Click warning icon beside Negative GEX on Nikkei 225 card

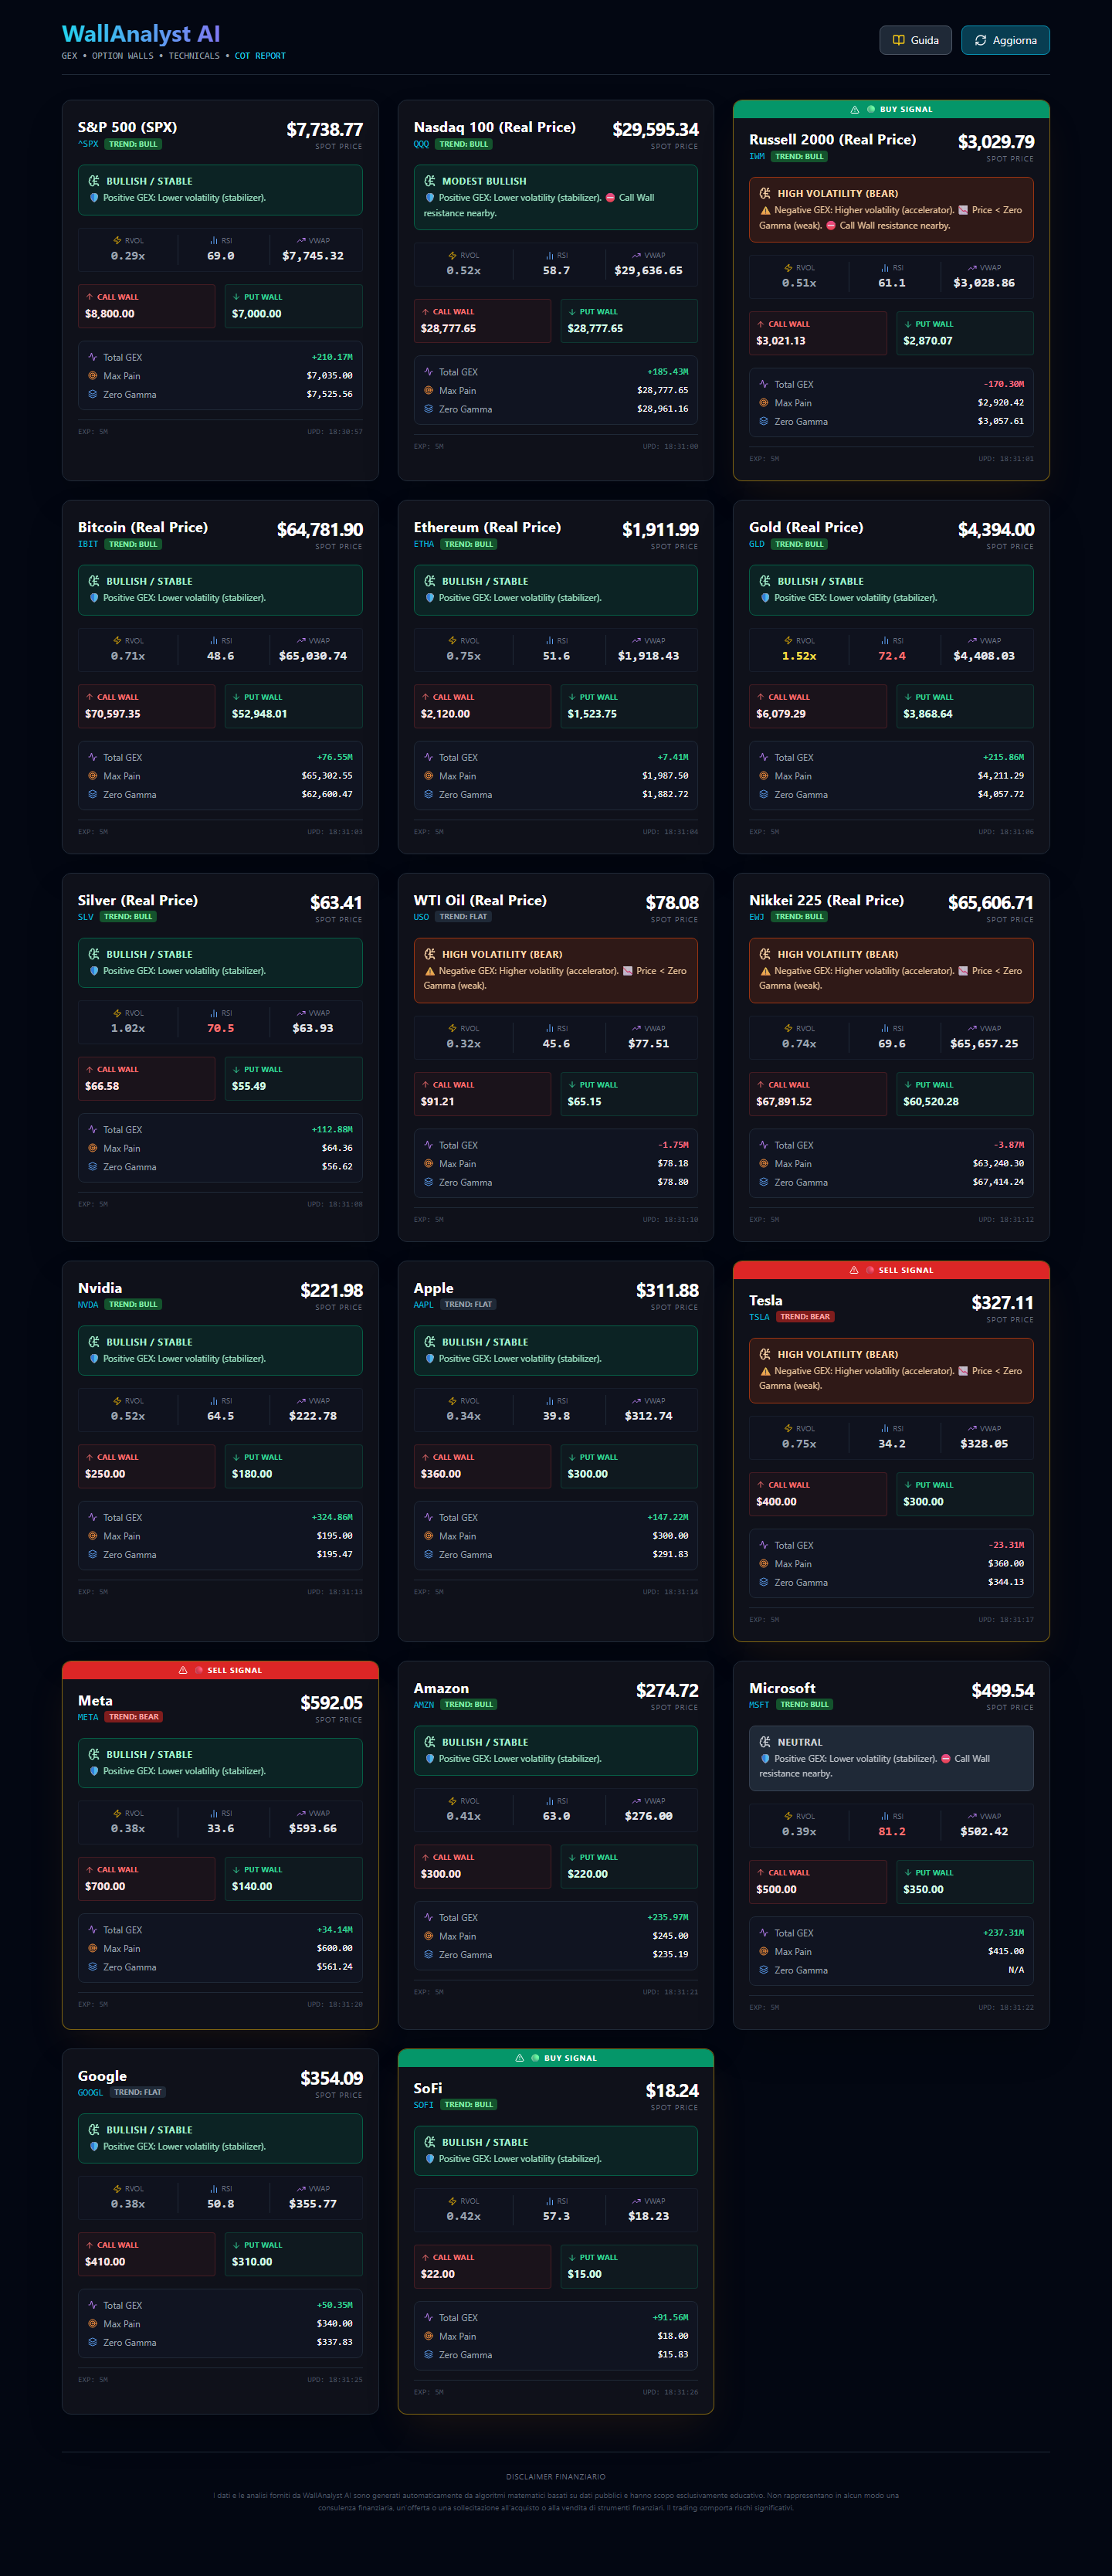[x=765, y=971]
